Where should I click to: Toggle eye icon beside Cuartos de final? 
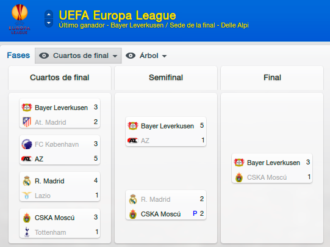(x=44, y=56)
